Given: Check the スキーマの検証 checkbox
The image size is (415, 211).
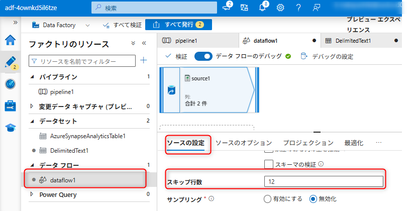Looking at the screenshot, I should point(269,164).
